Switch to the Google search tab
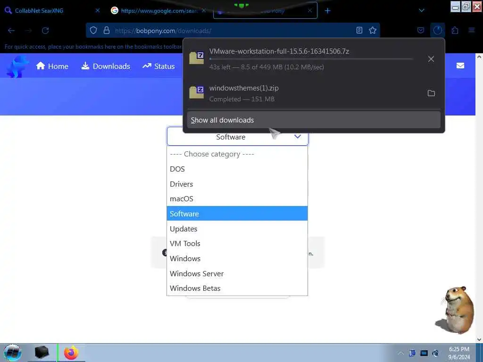 158,10
